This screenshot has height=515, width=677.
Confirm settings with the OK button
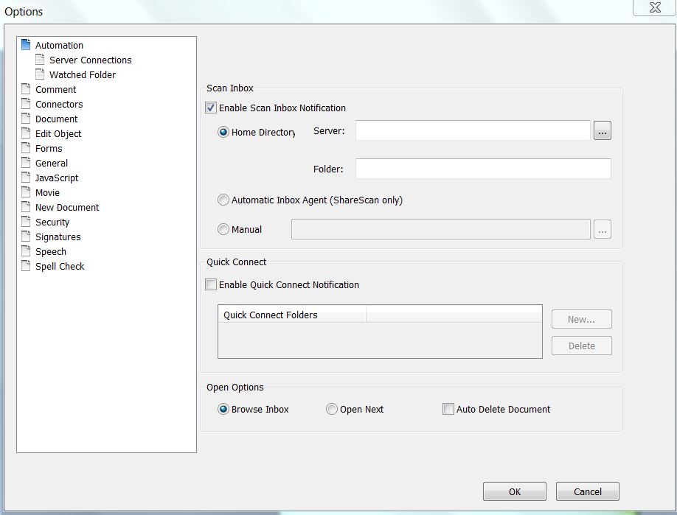(514, 491)
